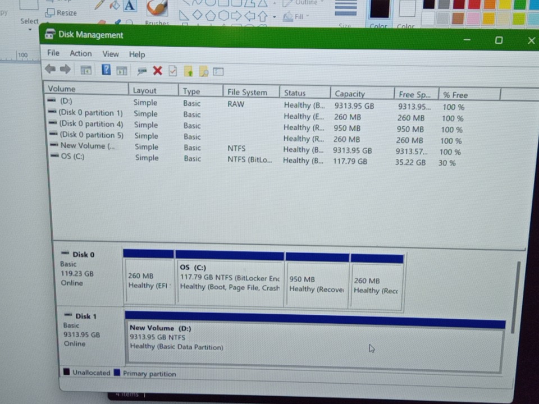Select the (D:) volume row in the list
The height and width of the screenshot is (404, 539).
255,104
